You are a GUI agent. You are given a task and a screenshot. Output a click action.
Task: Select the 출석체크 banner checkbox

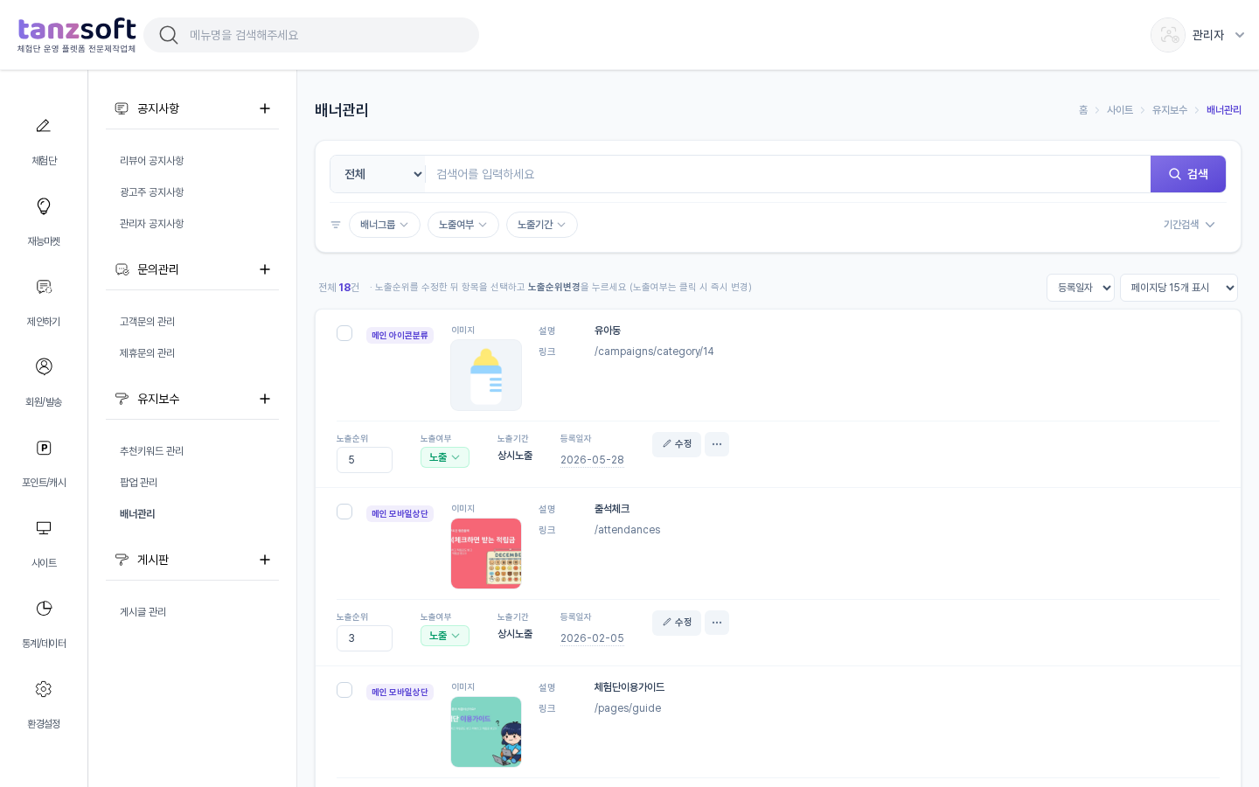(x=344, y=512)
